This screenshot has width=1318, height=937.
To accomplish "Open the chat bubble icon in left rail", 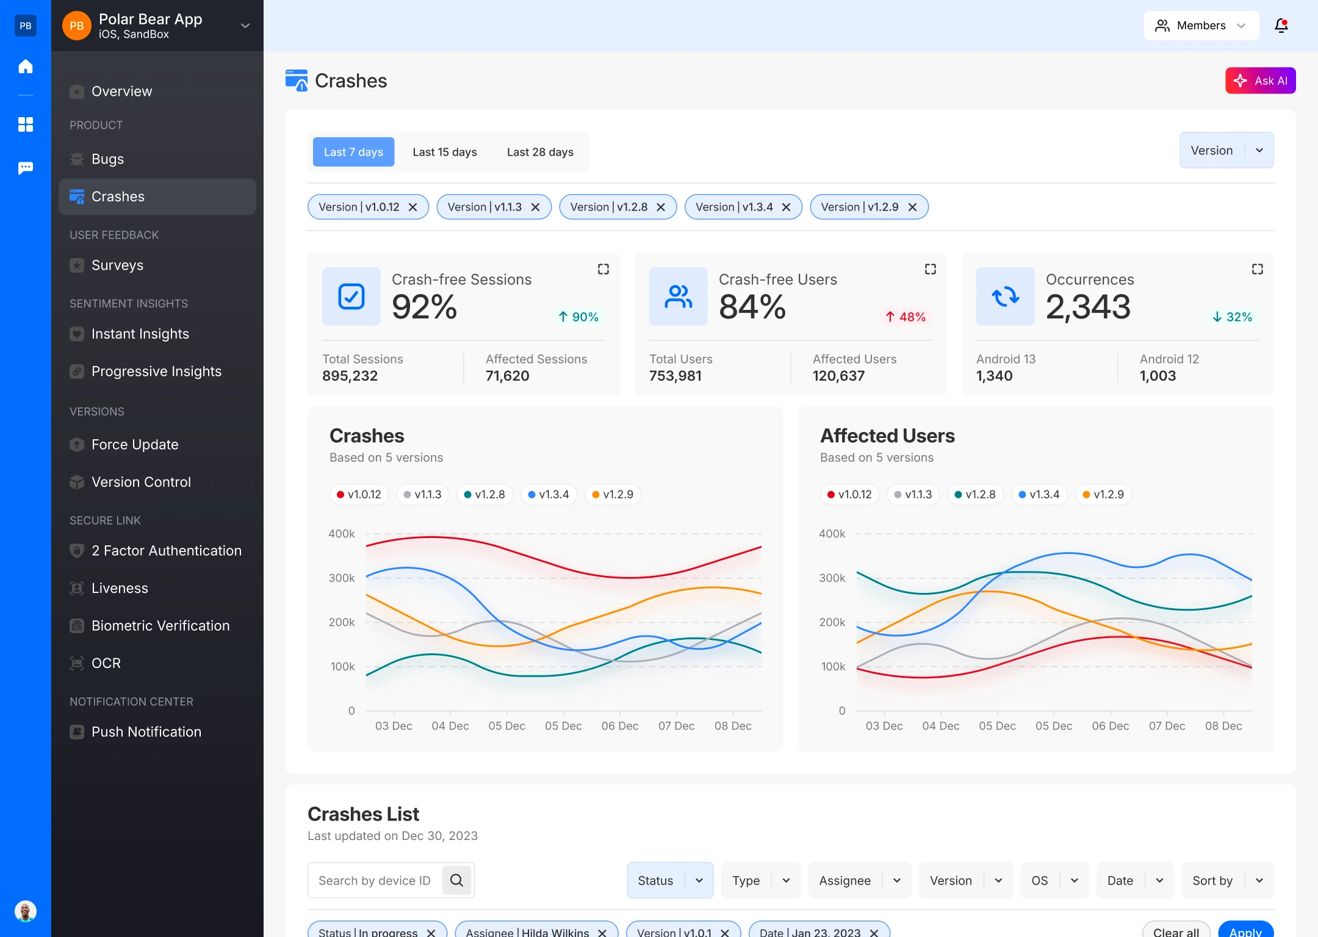I will point(26,168).
